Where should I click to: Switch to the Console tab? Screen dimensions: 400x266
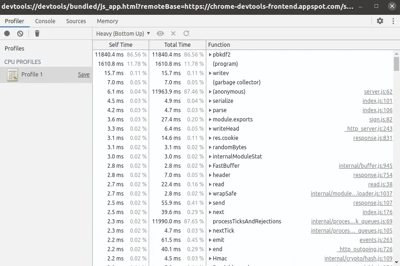pos(45,21)
